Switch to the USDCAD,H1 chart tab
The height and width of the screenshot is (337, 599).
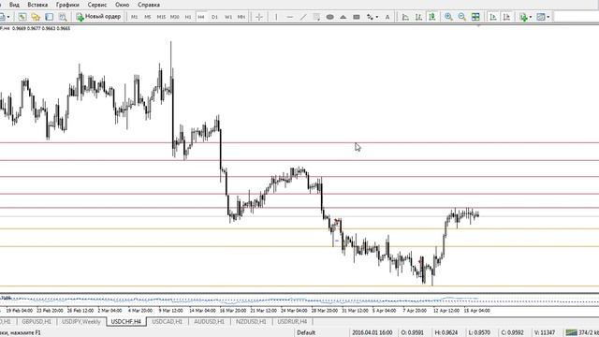coord(167,322)
